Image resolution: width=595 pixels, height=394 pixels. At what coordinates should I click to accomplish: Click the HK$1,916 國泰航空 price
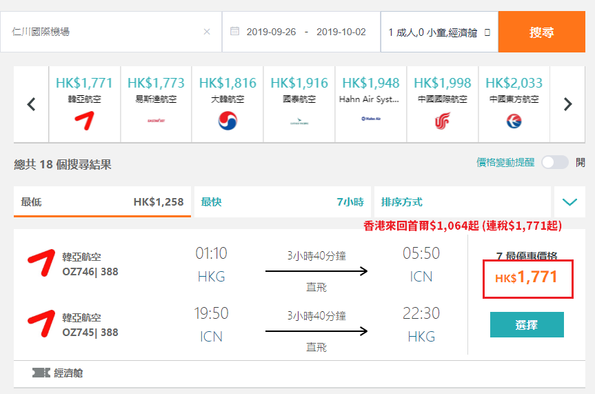pyautogui.click(x=299, y=83)
